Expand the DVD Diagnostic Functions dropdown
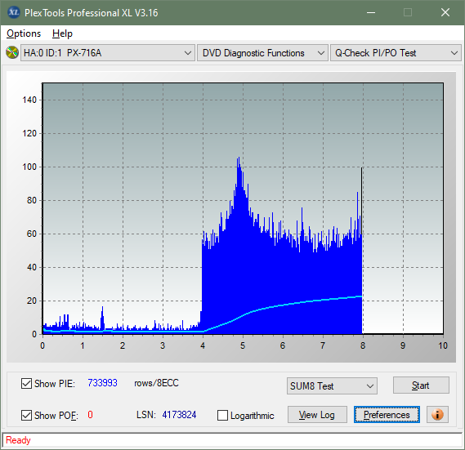465x450 pixels. pyautogui.click(x=262, y=53)
